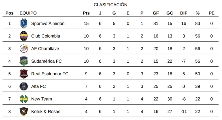Select the GF column header
This screenshot has width=222, height=120.
pyautogui.click(x=156, y=13)
